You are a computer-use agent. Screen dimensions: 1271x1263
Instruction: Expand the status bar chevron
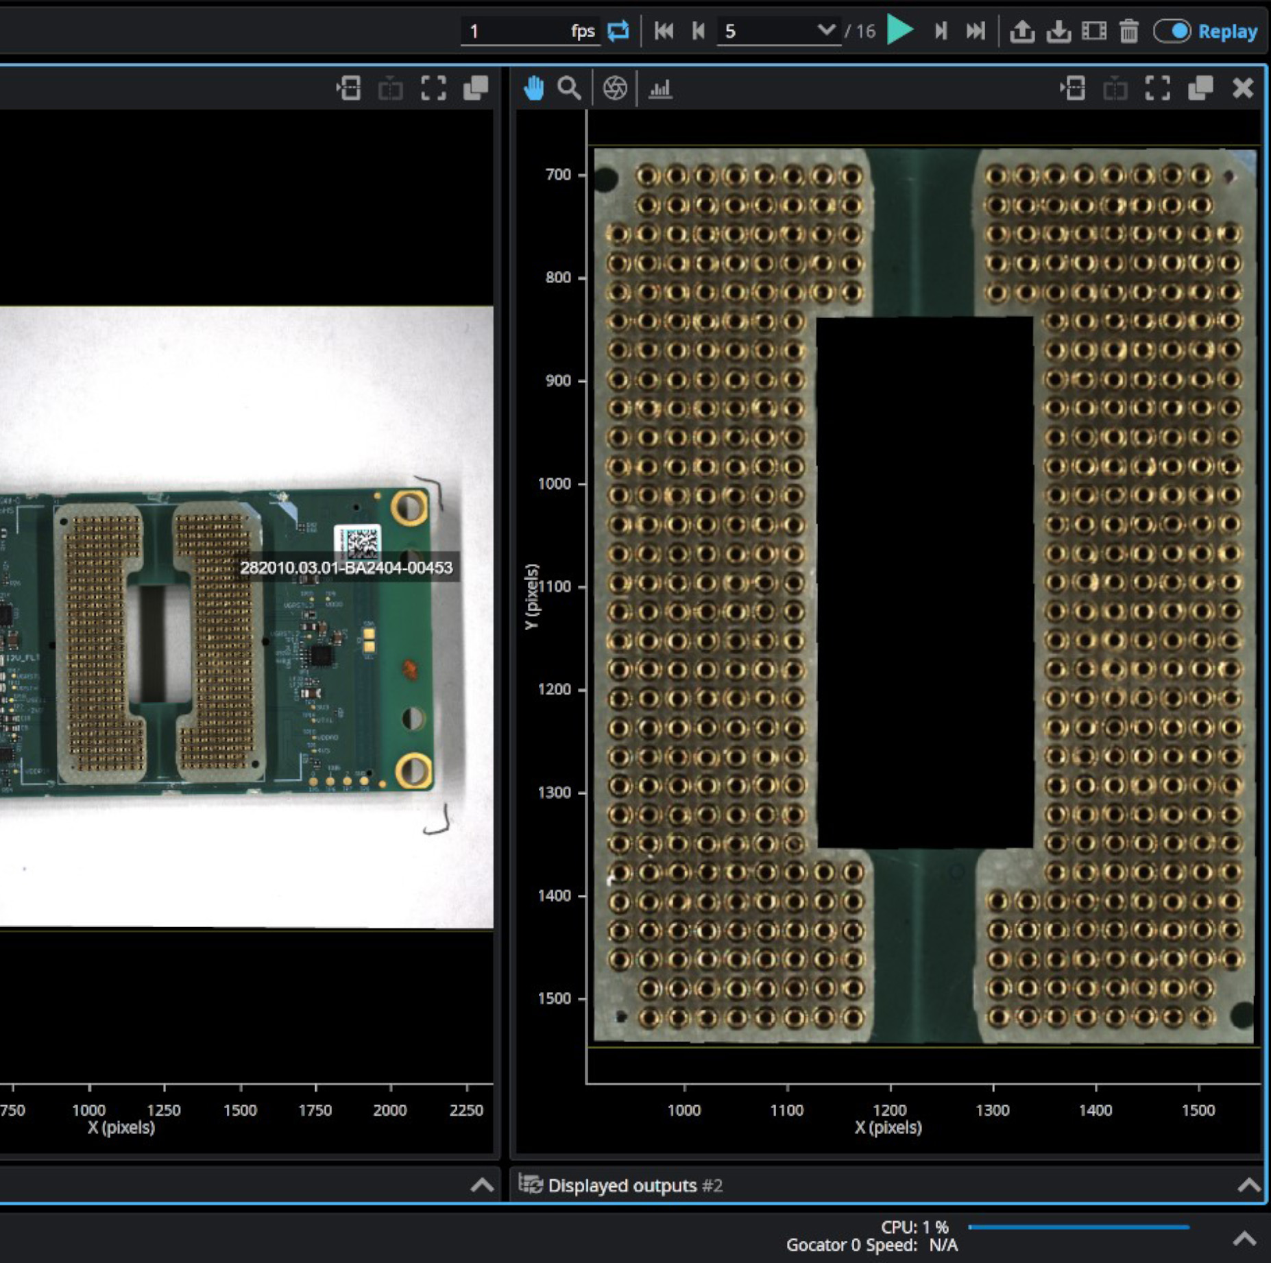[x=1244, y=1238]
